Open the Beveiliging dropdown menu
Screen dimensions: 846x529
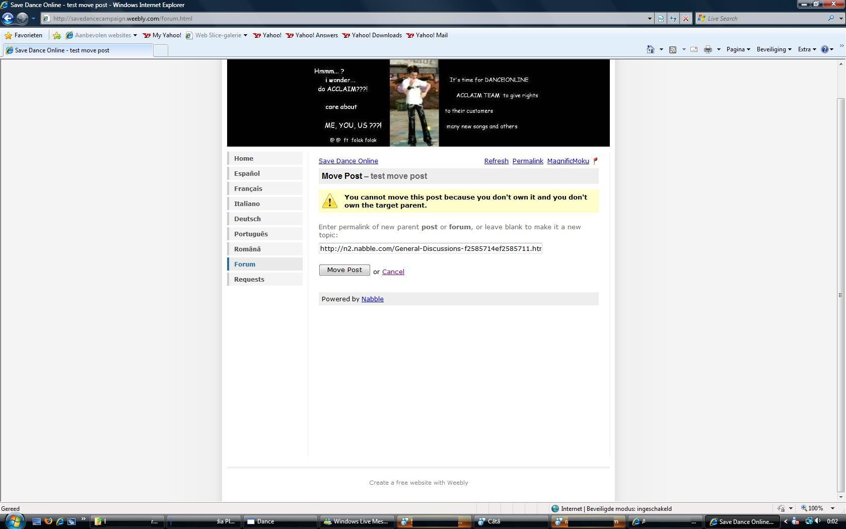coord(773,49)
